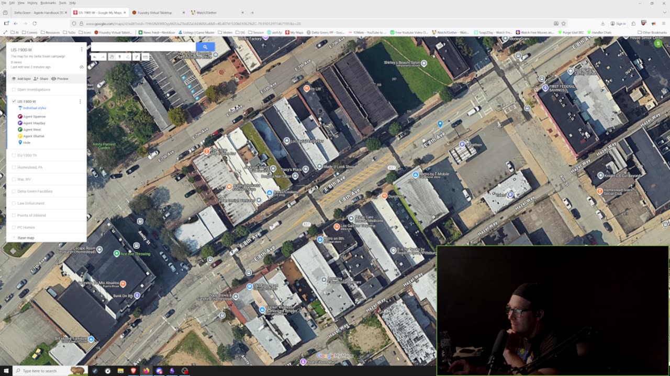The width and height of the screenshot is (670, 376).
Task: Select the Measure distances ruler tool
Action: pos(145,57)
